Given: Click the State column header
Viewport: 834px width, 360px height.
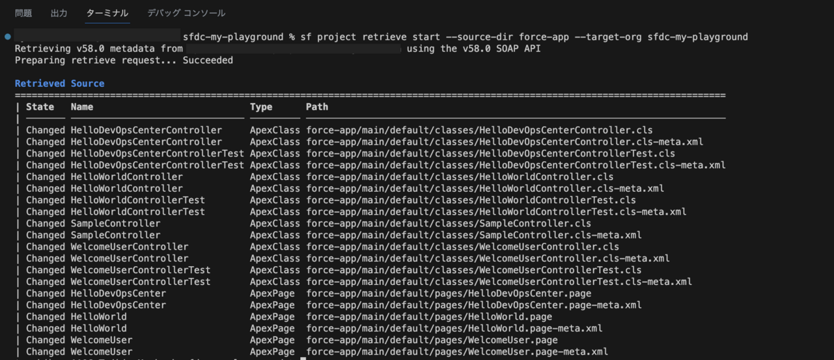Looking at the screenshot, I should (40, 107).
